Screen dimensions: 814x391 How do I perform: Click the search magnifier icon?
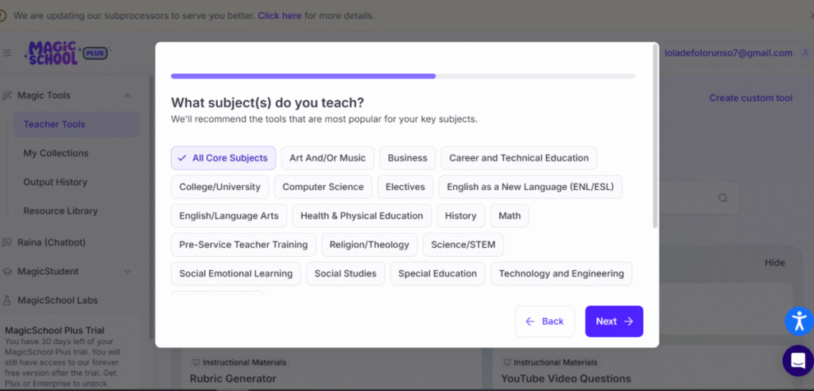pyautogui.click(x=723, y=198)
